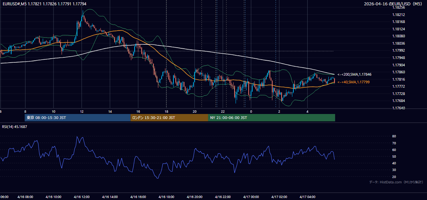This screenshot has width=427, height=200.
Task: Click RSI scale value 70
Action: click(394, 143)
